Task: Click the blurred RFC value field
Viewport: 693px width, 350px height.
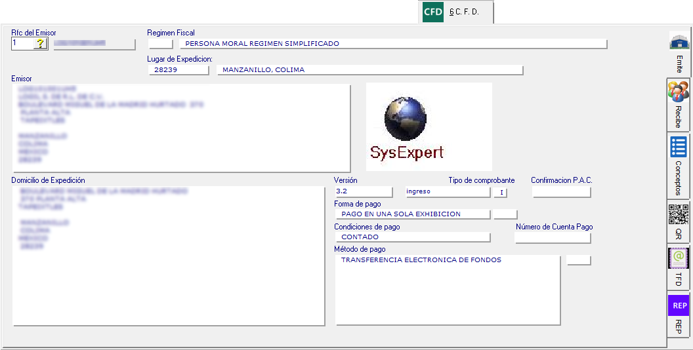Action: pos(94,44)
